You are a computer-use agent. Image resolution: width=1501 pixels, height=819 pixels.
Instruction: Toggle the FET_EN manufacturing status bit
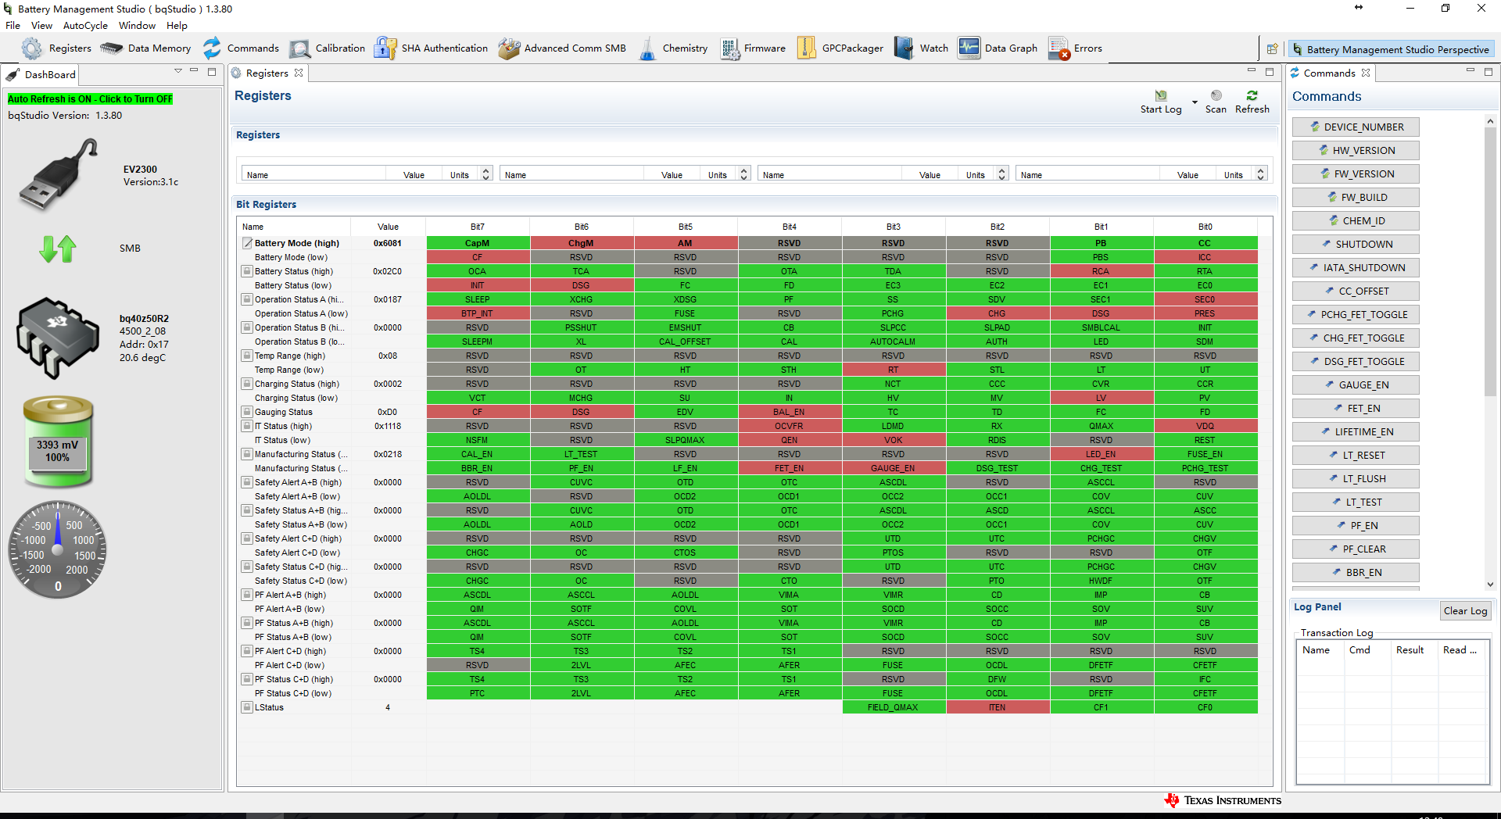(x=790, y=468)
